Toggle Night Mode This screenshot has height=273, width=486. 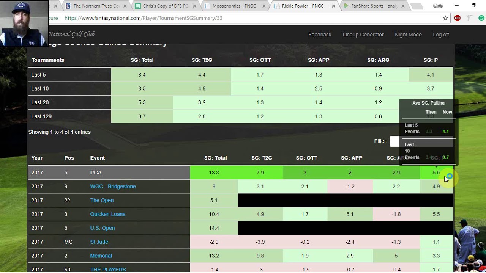click(x=408, y=35)
